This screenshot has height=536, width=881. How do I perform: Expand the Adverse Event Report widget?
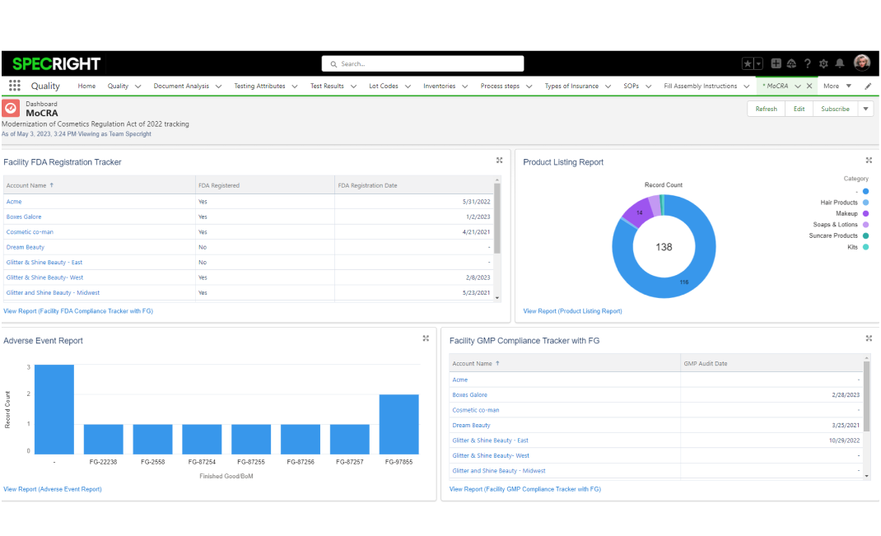(426, 338)
